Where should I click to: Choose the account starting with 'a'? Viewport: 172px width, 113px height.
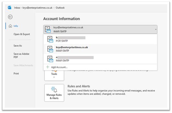pos(100,59)
